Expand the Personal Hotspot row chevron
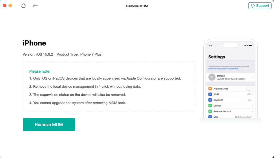The height and width of the screenshot is (158, 274). [x=252, y=111]
